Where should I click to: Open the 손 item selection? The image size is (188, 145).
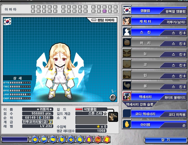coord(174,125)
